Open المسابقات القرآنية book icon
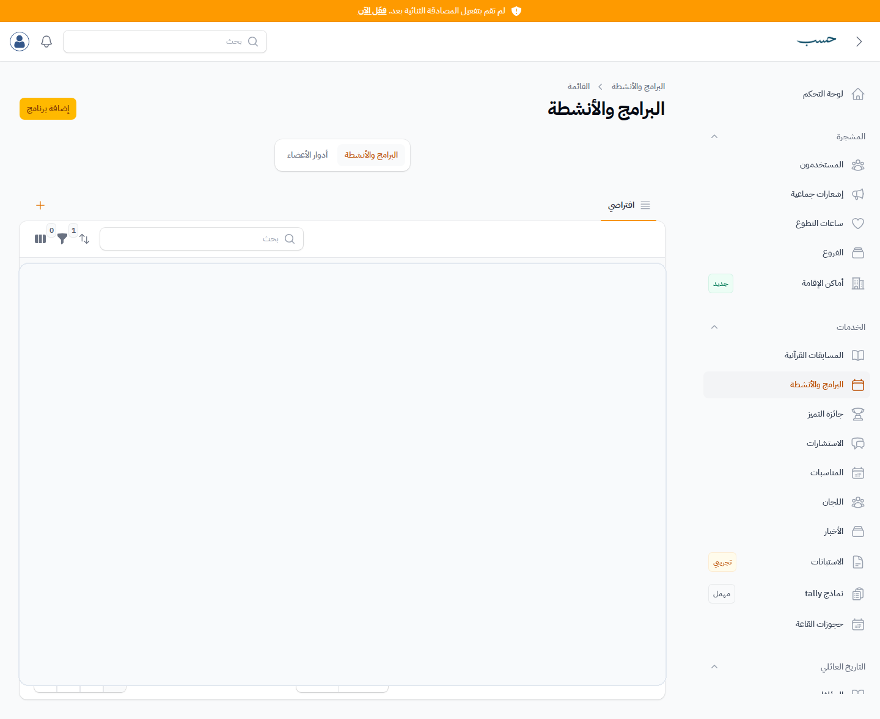 858,356
